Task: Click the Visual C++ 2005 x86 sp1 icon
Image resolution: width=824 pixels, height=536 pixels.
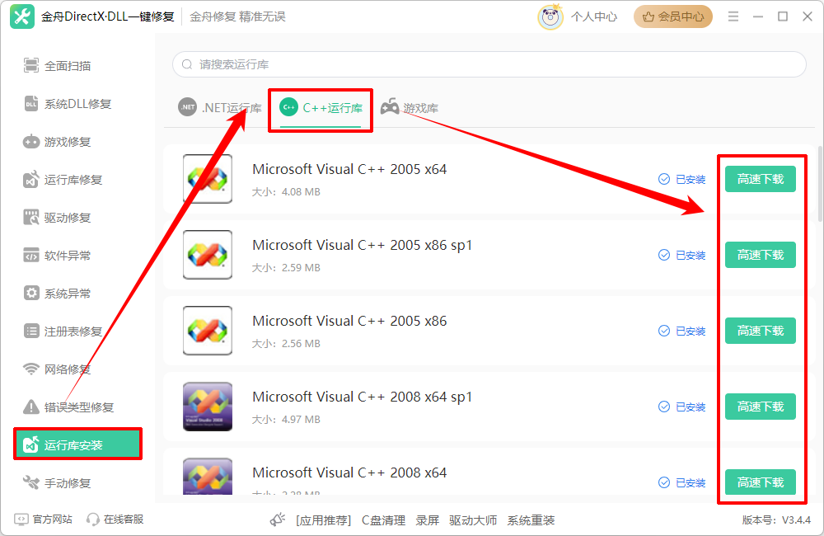Action: (208, 255)
